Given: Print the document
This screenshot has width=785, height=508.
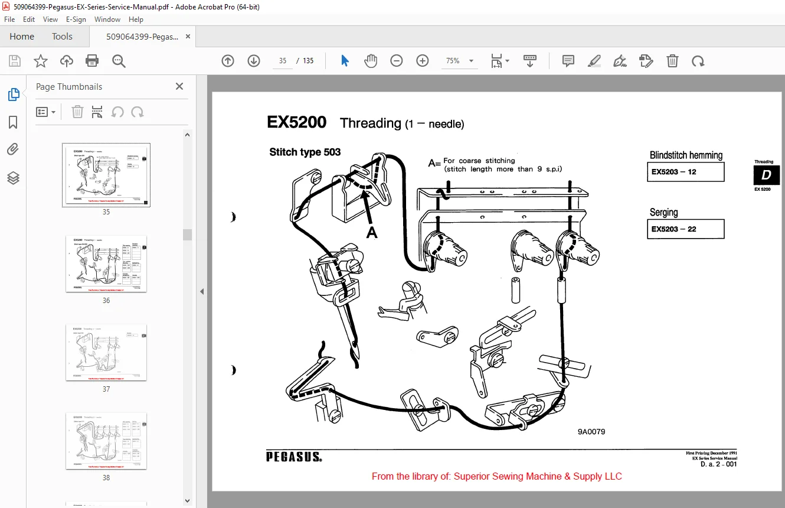Looking at the screenshot, I should click(x=92, y=61).
